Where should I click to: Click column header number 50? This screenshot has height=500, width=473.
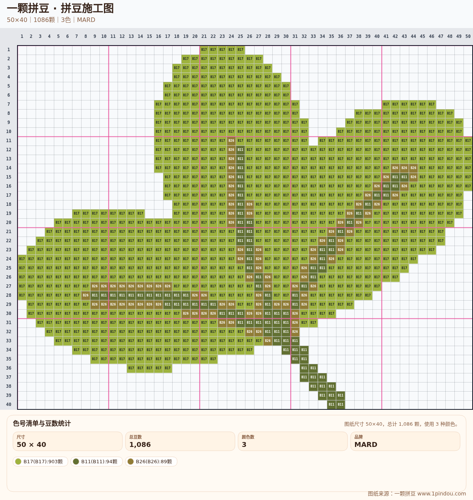click(468, 36)
